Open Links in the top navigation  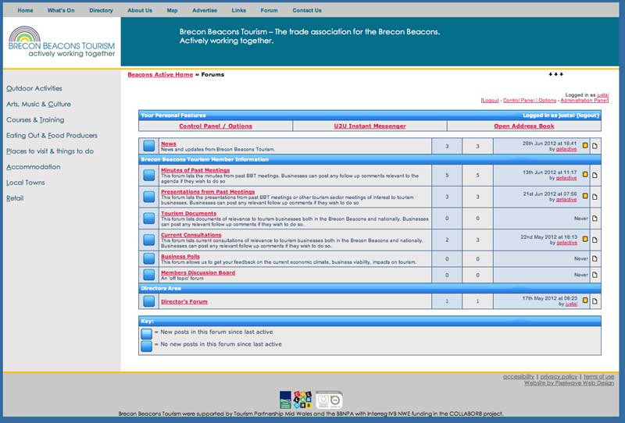(239, 10)
